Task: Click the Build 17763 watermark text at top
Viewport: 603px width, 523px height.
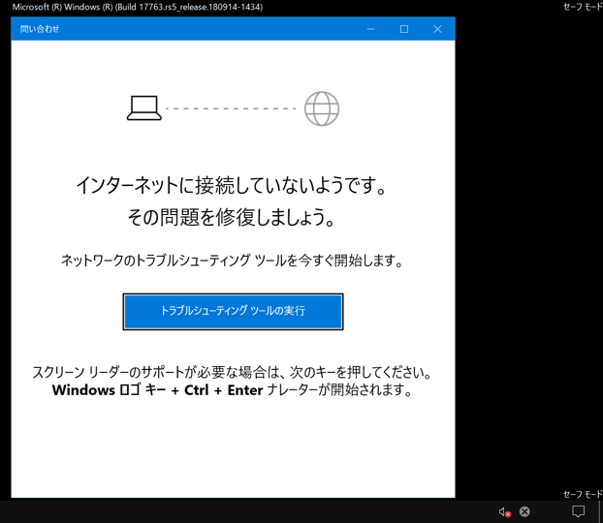Action: click(138, 7)
